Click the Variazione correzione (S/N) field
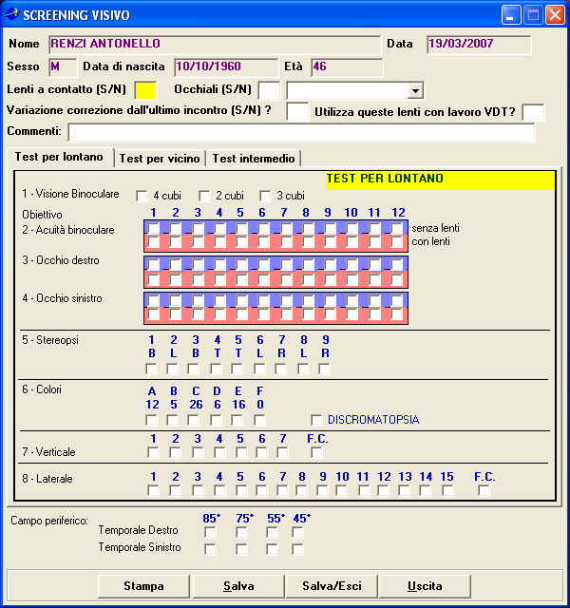This screenshot has height=608, width=570. [x=297, y=112]
